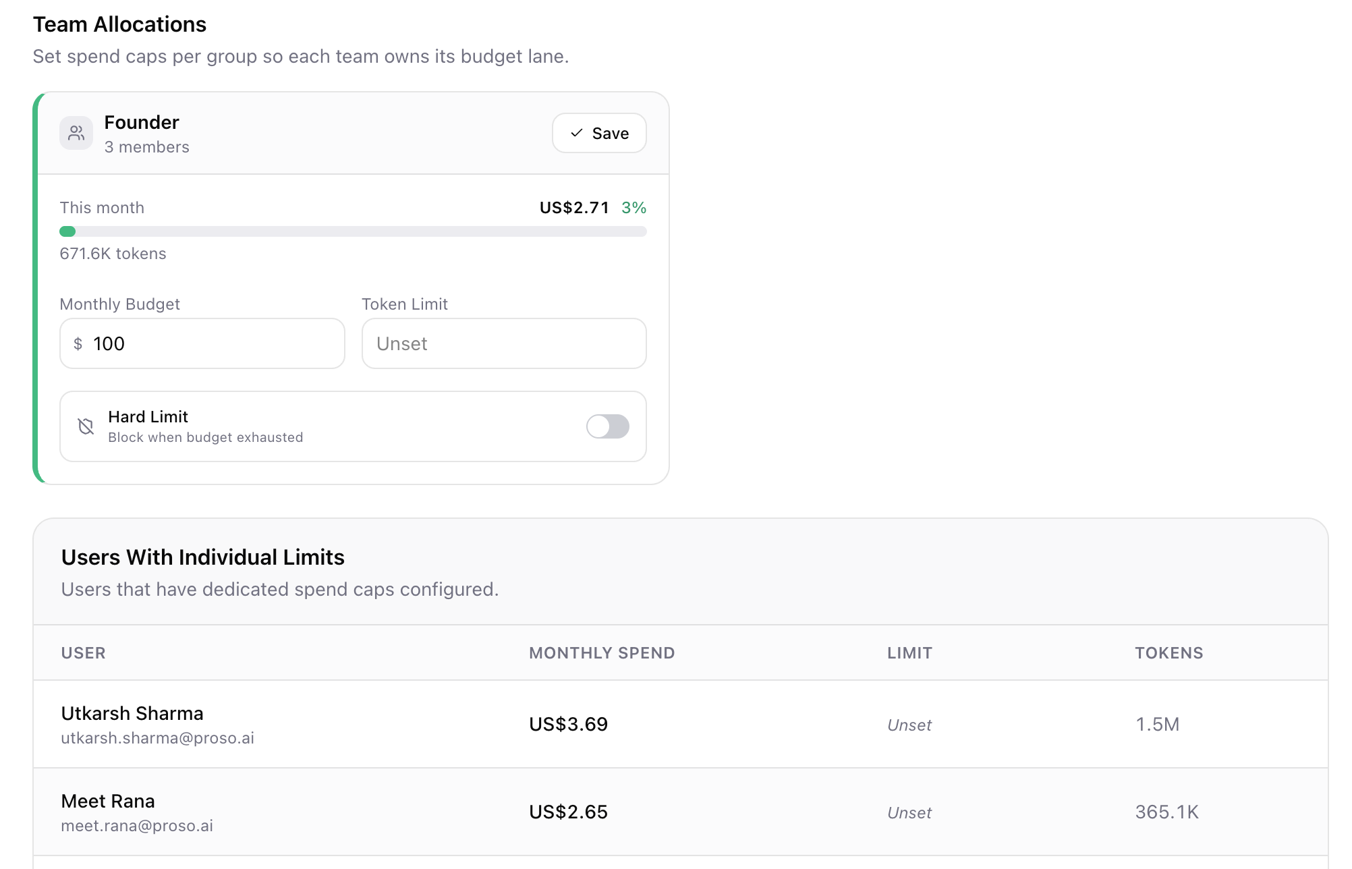Click the Hard Limit shield icon

[86, 426]
